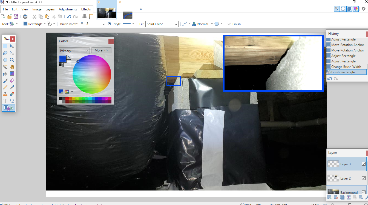
Task: Toggle pixel grid in toolbar
Action: point(84,16)
